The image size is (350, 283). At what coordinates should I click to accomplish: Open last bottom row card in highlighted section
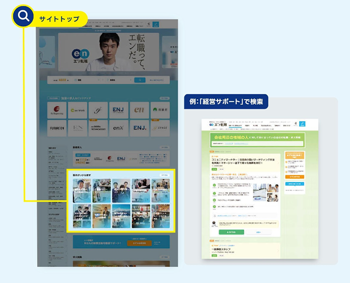(160, 216)
